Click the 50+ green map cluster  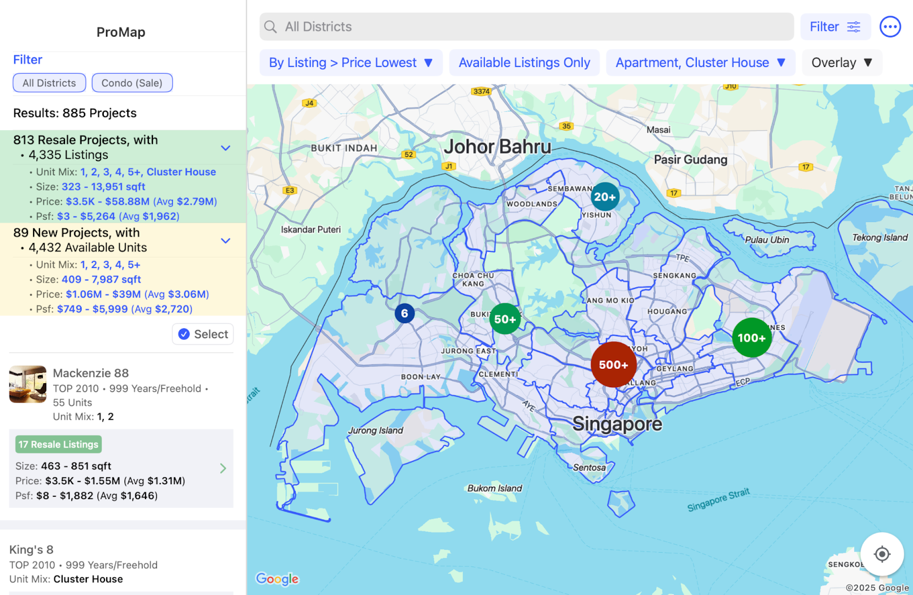coord(505,319)
